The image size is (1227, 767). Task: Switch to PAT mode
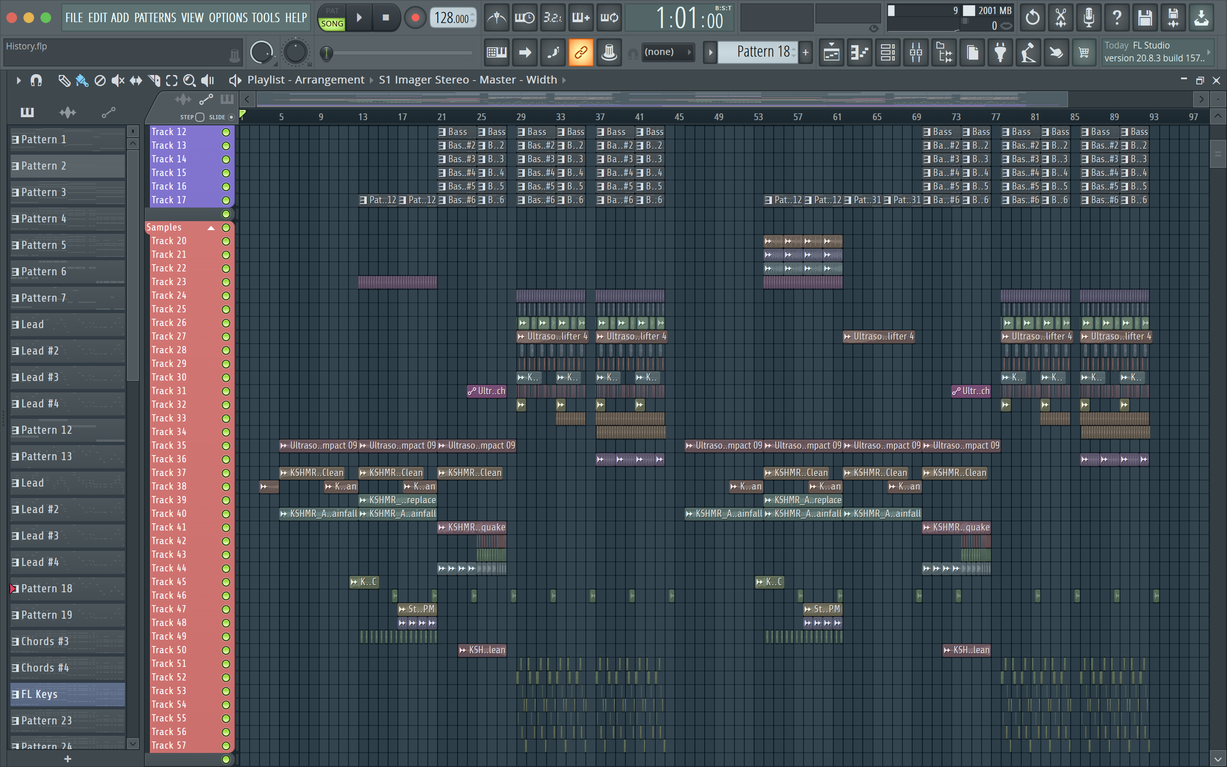point(332,11)
